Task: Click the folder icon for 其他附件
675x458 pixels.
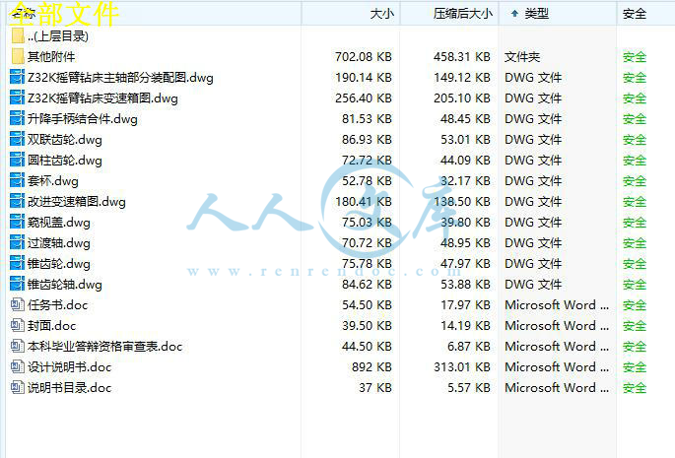Action: 18,57
